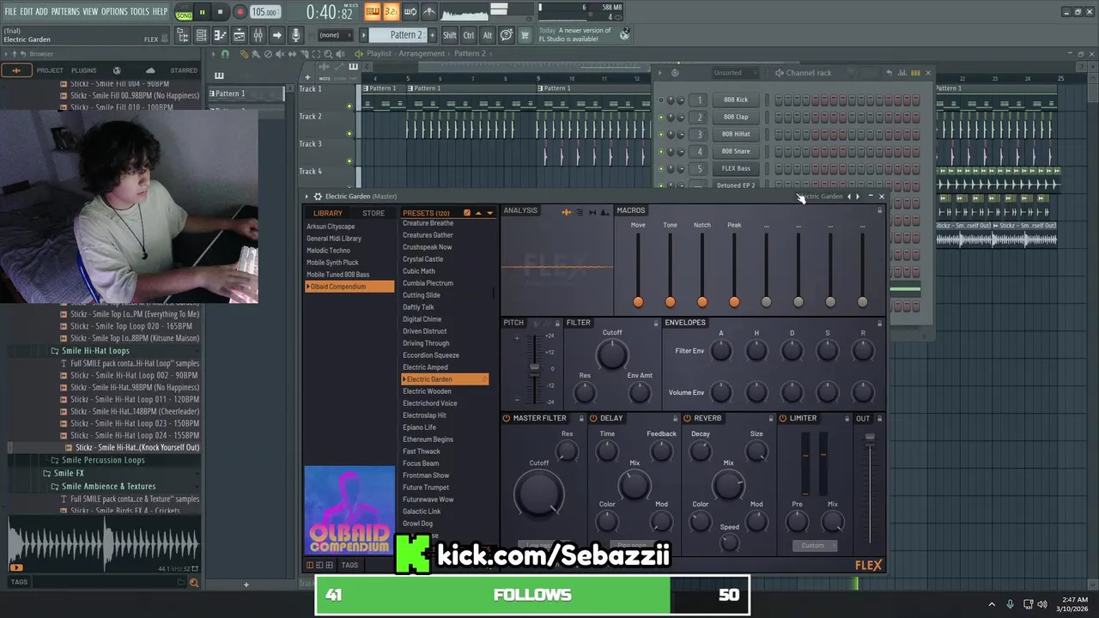1099x618 pixels.
Task: Click the magnet snap icon in Playlist
Action: (225, 53)
